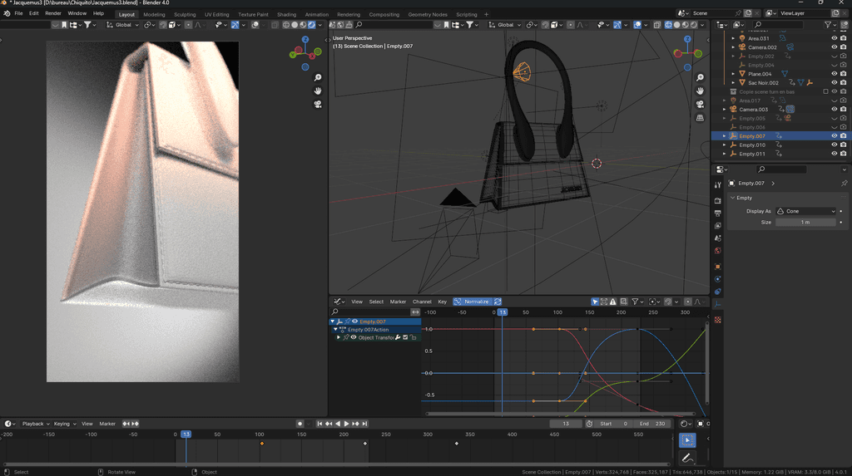Open the Keying popover in timeline

[64, 424]
